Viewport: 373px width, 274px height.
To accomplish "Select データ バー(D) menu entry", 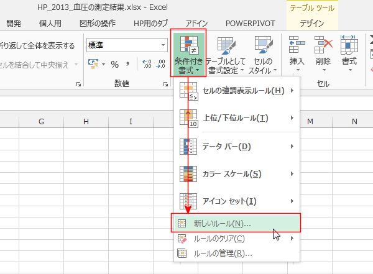I will tap(237, 146).
